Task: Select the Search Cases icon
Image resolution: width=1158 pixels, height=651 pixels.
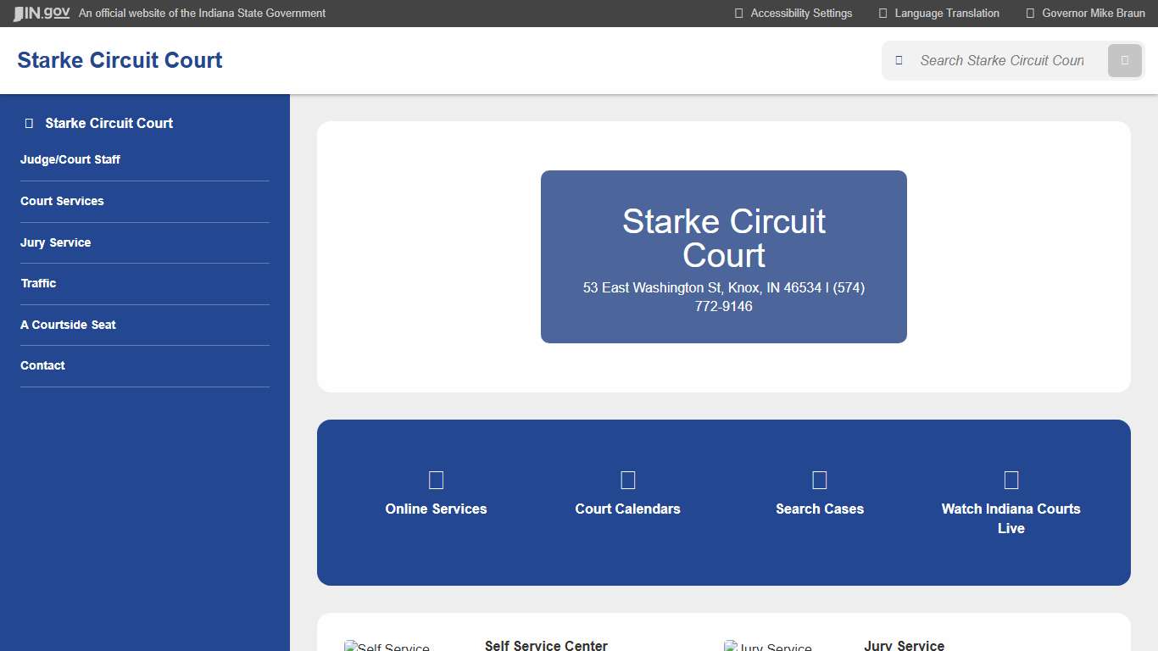Action: click(819, 480)
